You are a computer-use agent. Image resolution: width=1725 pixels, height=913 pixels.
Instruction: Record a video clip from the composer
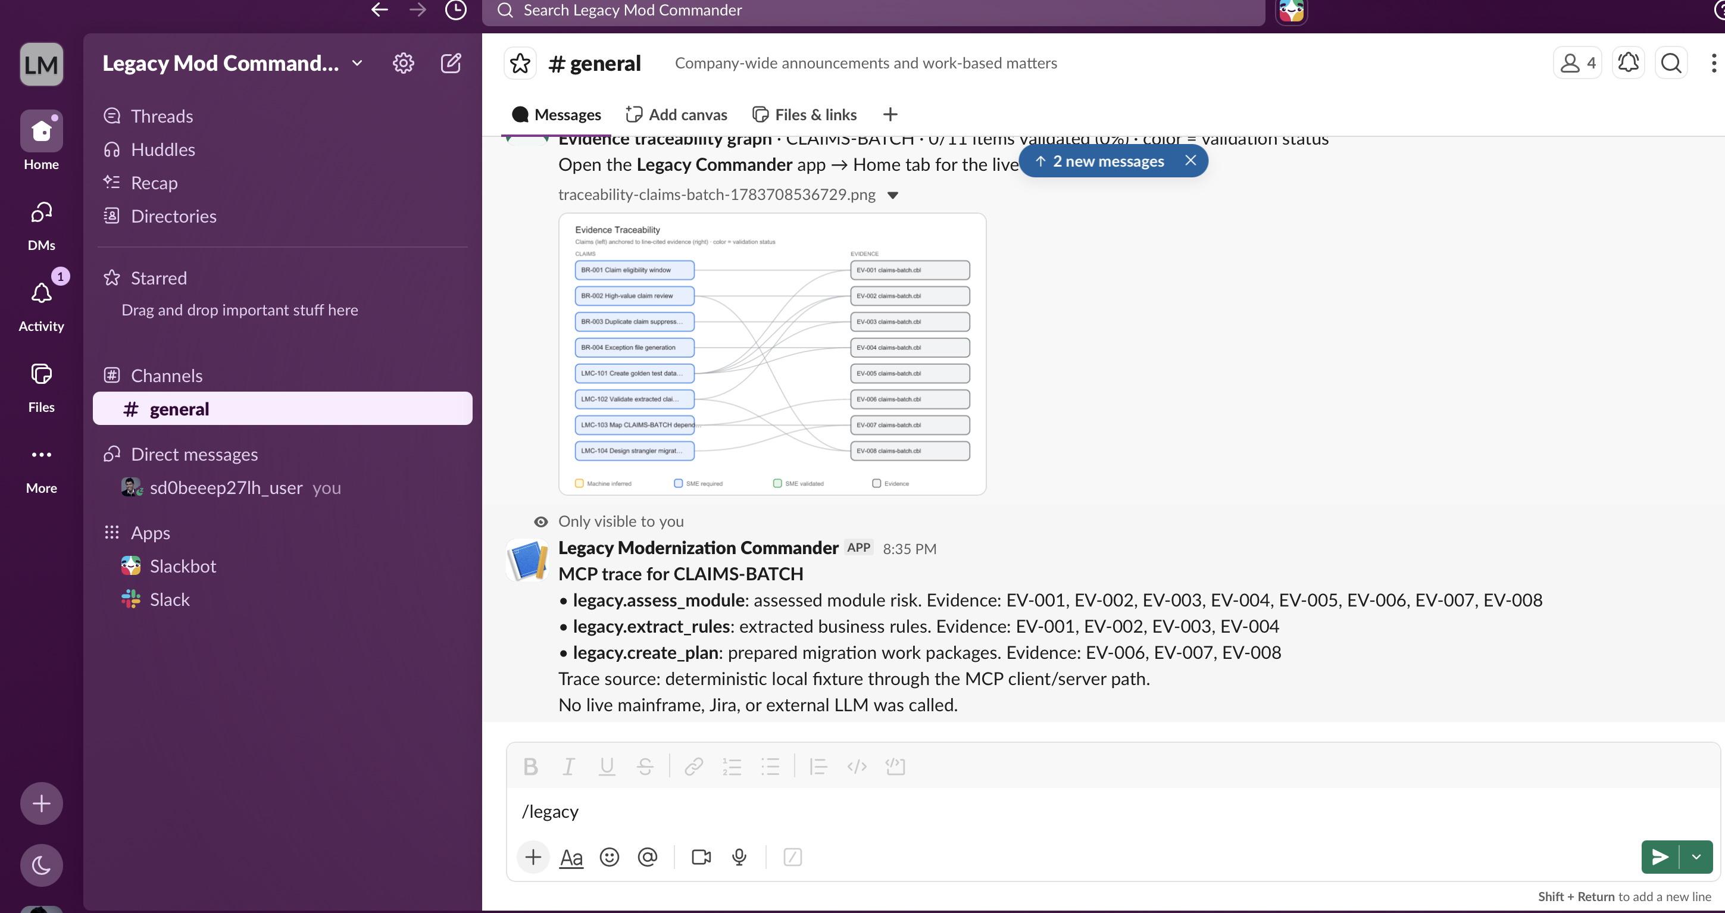[701, 857]
